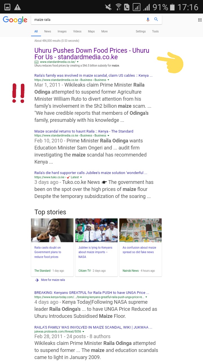Screen dimensions: 203x361
Task: Expand dropdown arrow beside jukwaa.proboards.com URL
Action: (x=83, y=332)
